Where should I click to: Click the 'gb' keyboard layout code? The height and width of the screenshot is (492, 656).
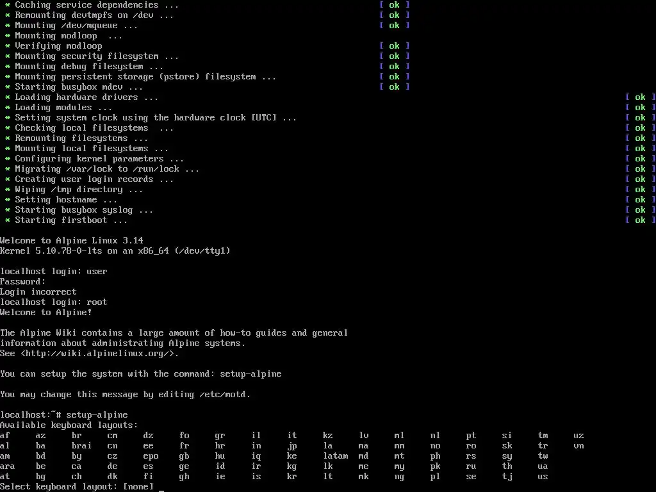[184, 456]
